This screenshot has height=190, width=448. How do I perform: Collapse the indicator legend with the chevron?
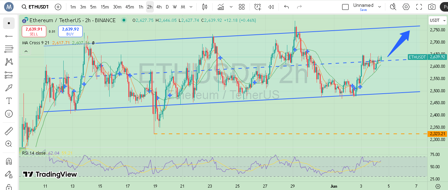coord(26,51)
